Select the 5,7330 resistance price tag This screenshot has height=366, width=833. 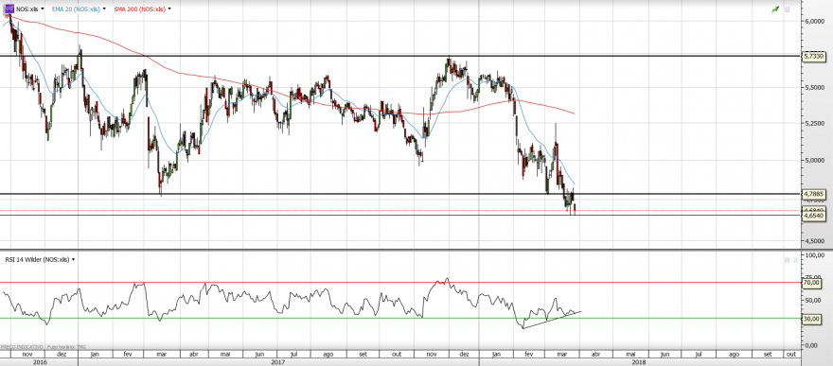(x=813, y=56)
